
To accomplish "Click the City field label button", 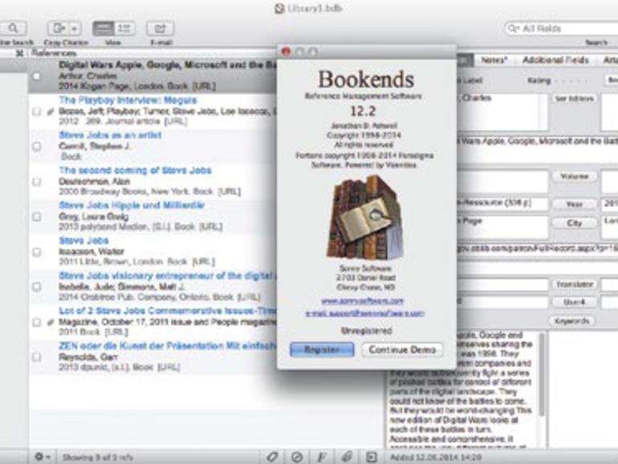I will tap(574, 222).
